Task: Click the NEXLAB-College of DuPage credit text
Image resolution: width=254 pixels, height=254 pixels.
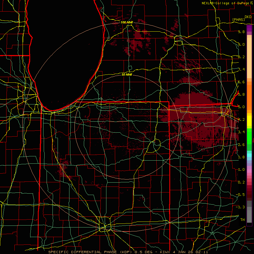Action: pyautogui.click(x=225, y=3)
